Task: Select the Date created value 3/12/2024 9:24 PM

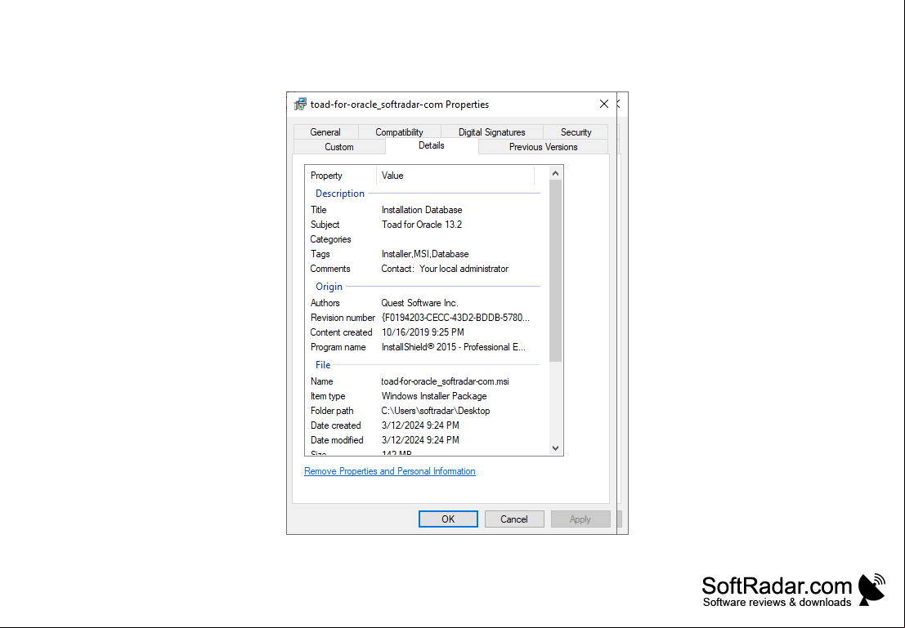Action: coord(420,425)
